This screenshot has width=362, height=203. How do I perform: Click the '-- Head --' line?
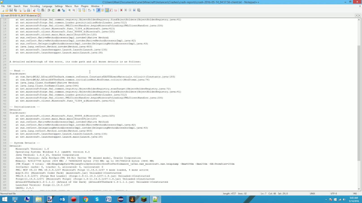click(x=17, y=71)
